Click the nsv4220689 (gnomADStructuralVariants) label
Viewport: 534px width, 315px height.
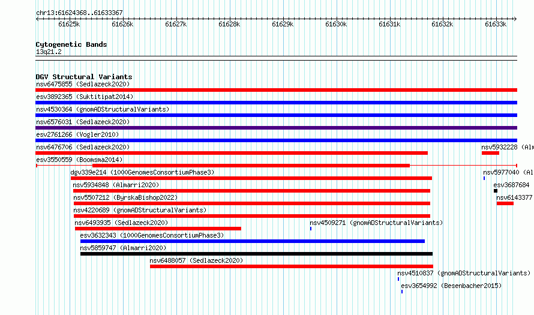click(x=140, y=210)
